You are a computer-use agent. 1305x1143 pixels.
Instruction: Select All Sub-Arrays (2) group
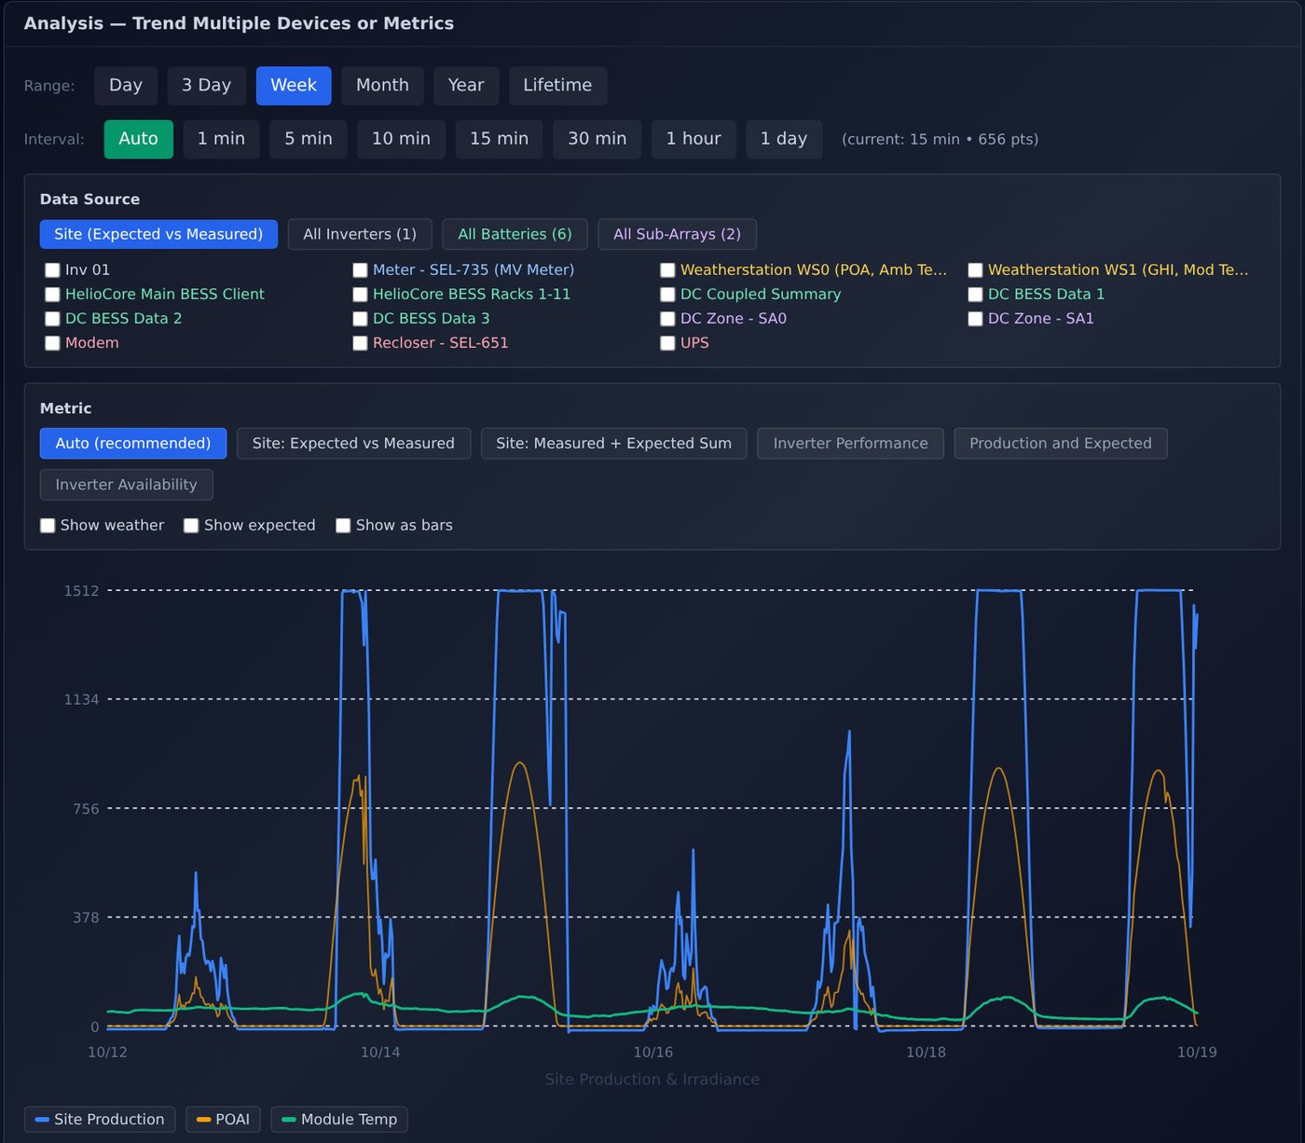point(677,234)
